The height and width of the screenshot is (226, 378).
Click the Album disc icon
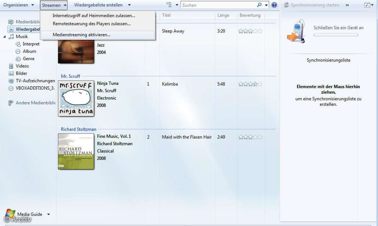[x=18, y=51]
